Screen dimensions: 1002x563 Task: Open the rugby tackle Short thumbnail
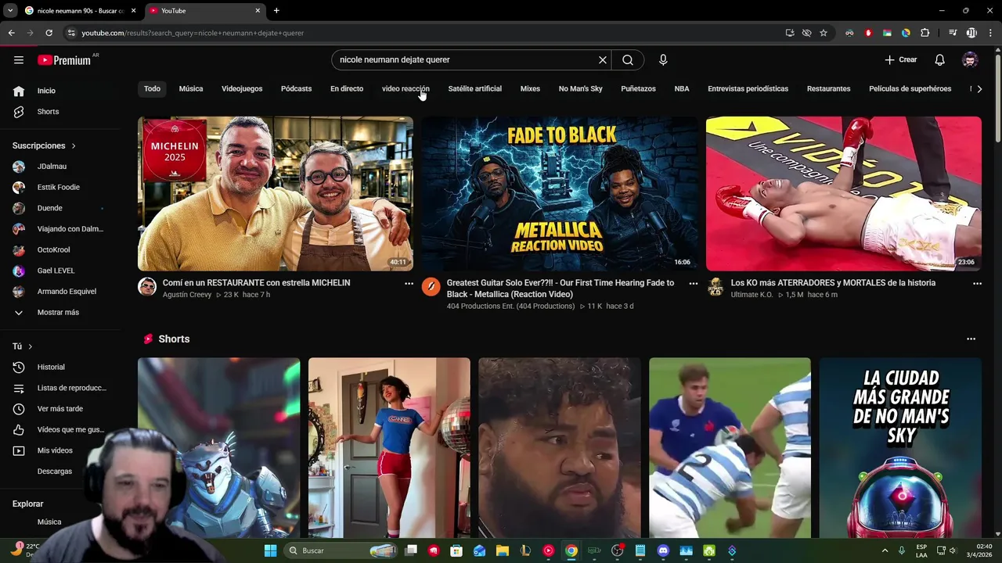click(730, 448)
